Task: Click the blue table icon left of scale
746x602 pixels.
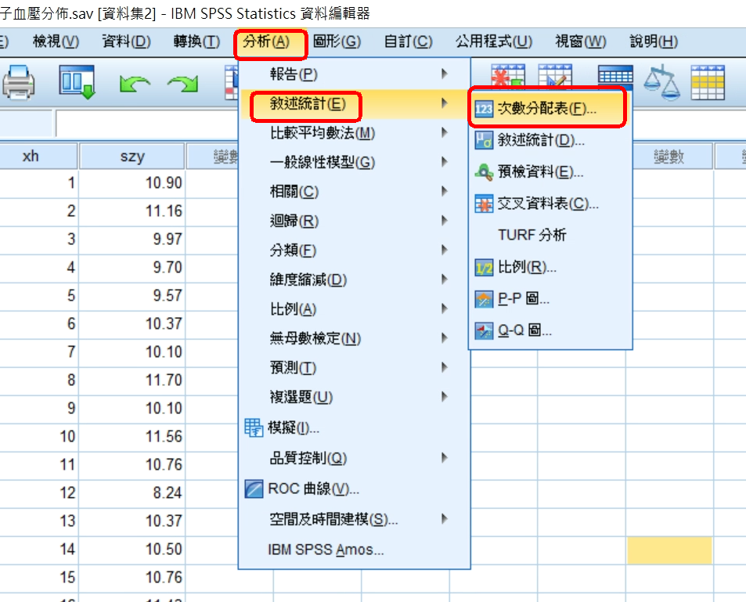Action: pos(615,78)
